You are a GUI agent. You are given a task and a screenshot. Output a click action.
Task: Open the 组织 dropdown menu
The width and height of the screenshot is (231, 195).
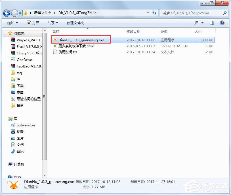[12, 23]
